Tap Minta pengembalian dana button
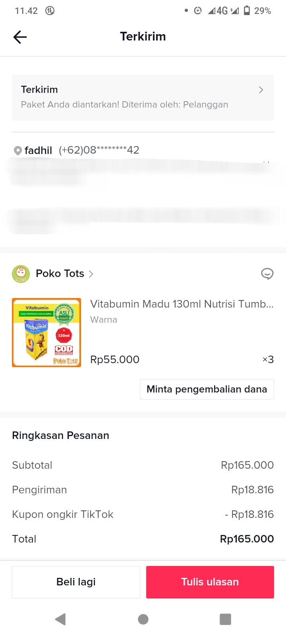 pyautogui.click(x=207, y=389)
